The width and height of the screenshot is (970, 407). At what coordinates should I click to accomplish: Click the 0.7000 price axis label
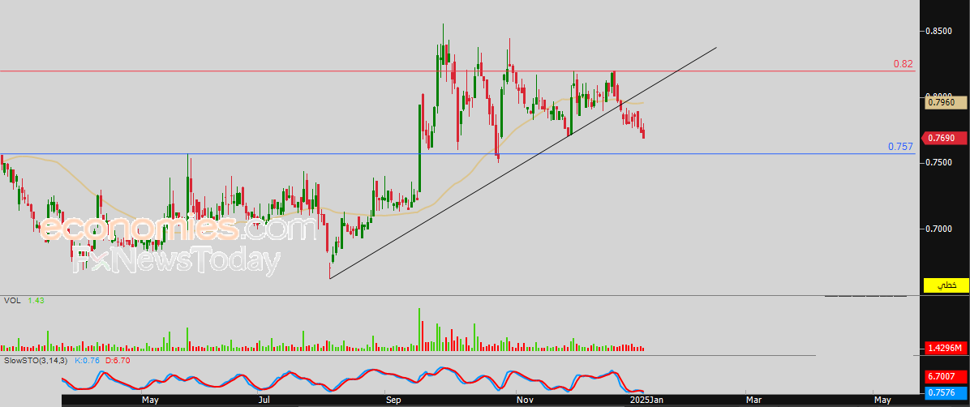click(x=940, y=229)
